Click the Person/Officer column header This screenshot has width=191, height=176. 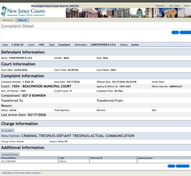tap(29, 158)
